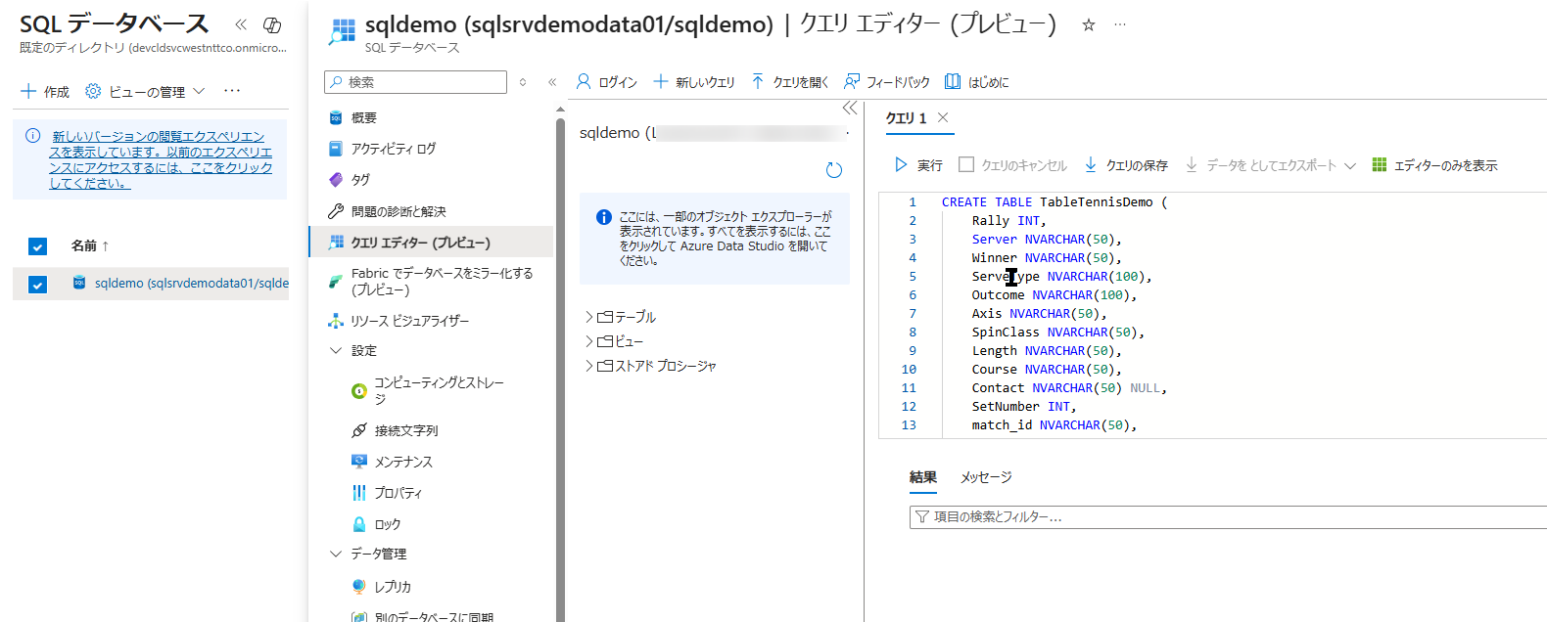This screenshot has width=1547, height=622.
Task: Click the 項目の検索とフィルター input field
Action: coord(1224,516)
